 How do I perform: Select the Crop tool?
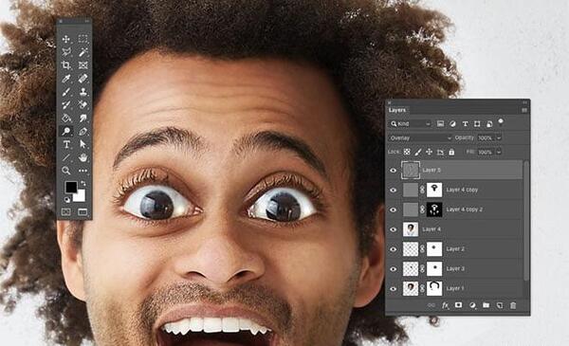(x=66, y=65)
